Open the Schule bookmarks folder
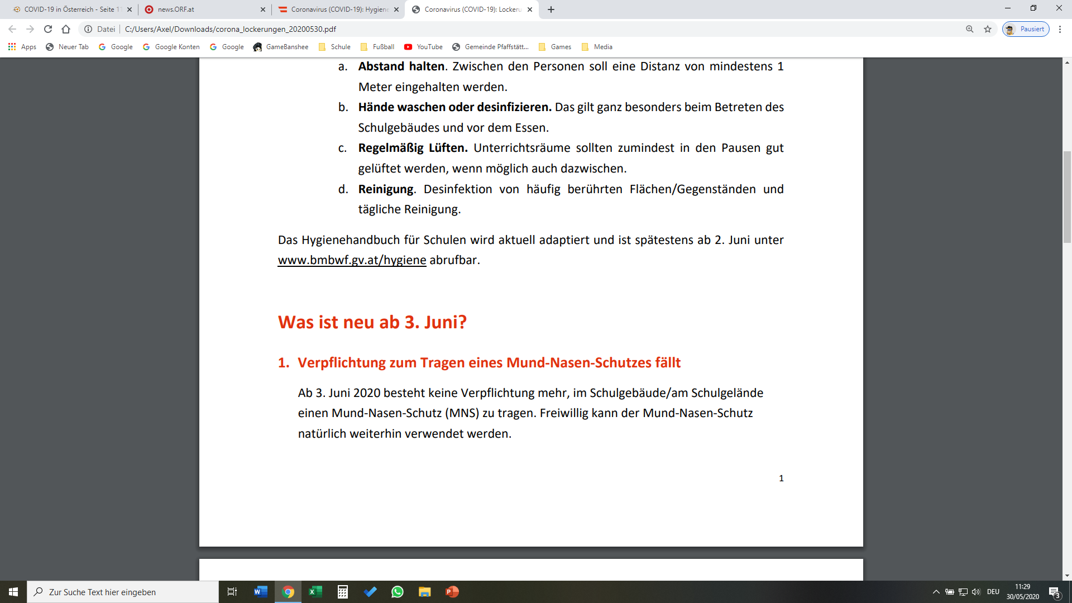Viewport: 1072px width, 603px height. (x=334, y=47)
